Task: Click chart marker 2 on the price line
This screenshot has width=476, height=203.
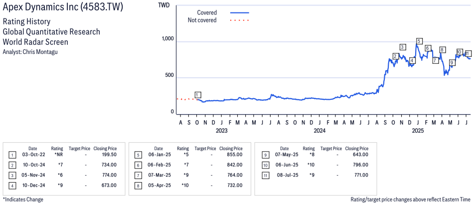Action: (x=395, y=56)
